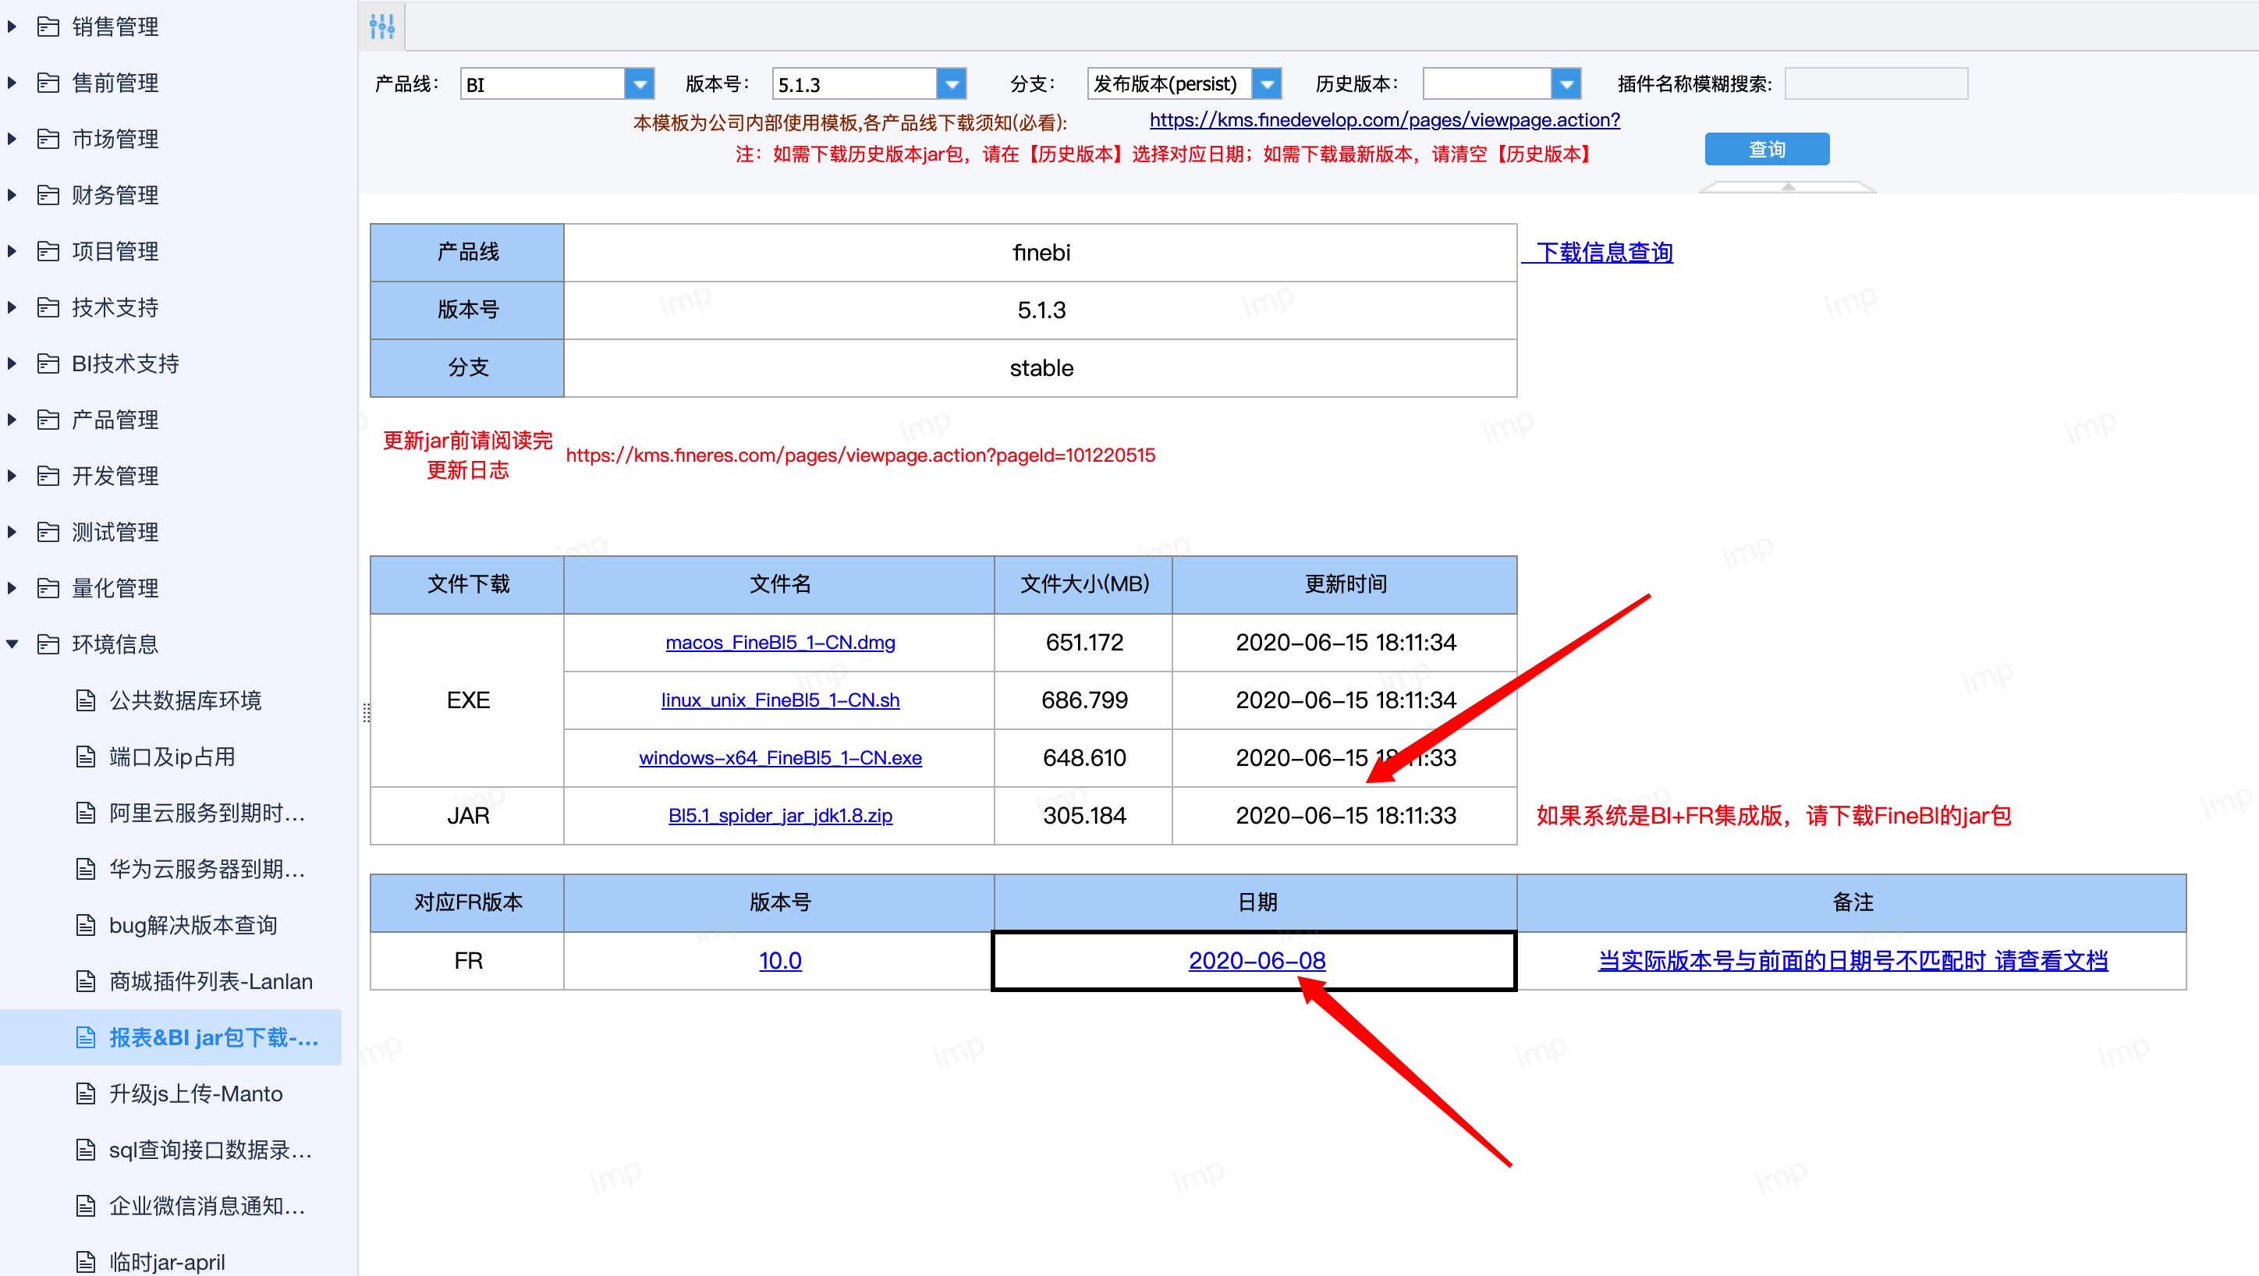Expand the 产品管理 tree node arrow
The image size is (2259, 1276).
click(x=12, y=419)
